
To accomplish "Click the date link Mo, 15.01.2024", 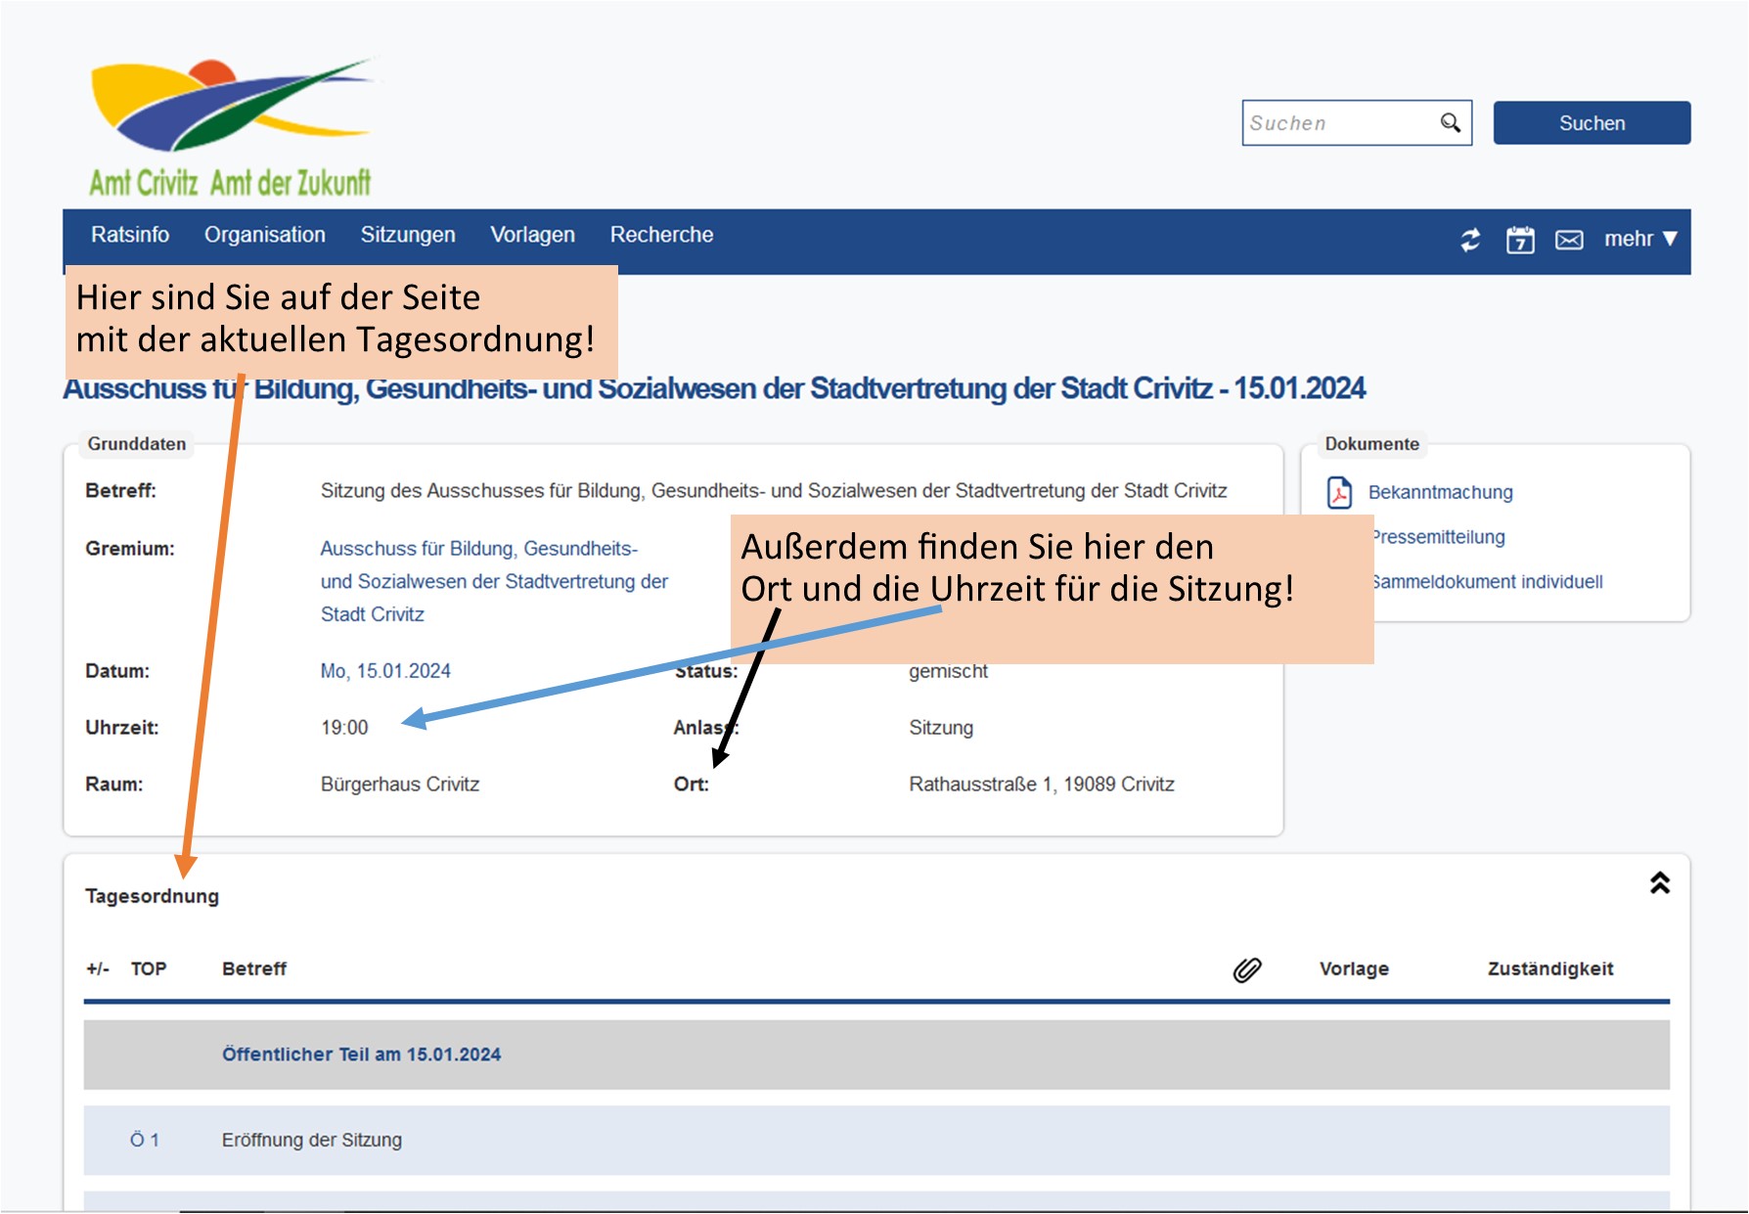I will click(x=385, y=671).
